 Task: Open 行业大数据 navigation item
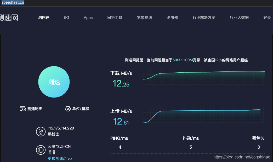[239, 18]
